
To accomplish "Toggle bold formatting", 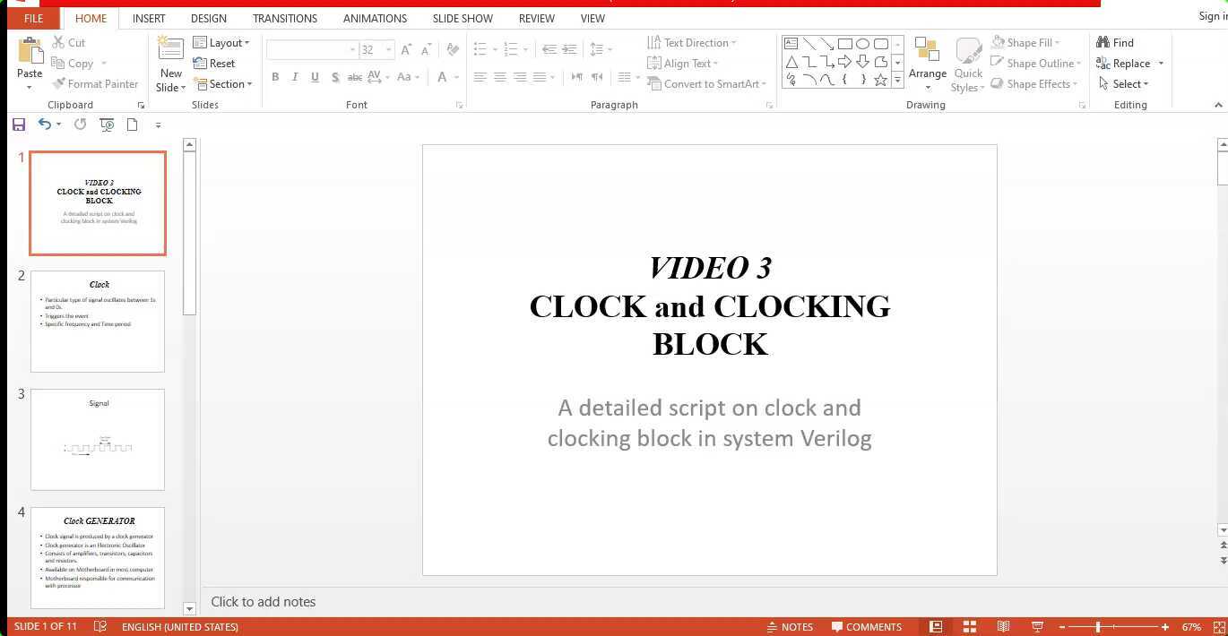I will 275,77.
